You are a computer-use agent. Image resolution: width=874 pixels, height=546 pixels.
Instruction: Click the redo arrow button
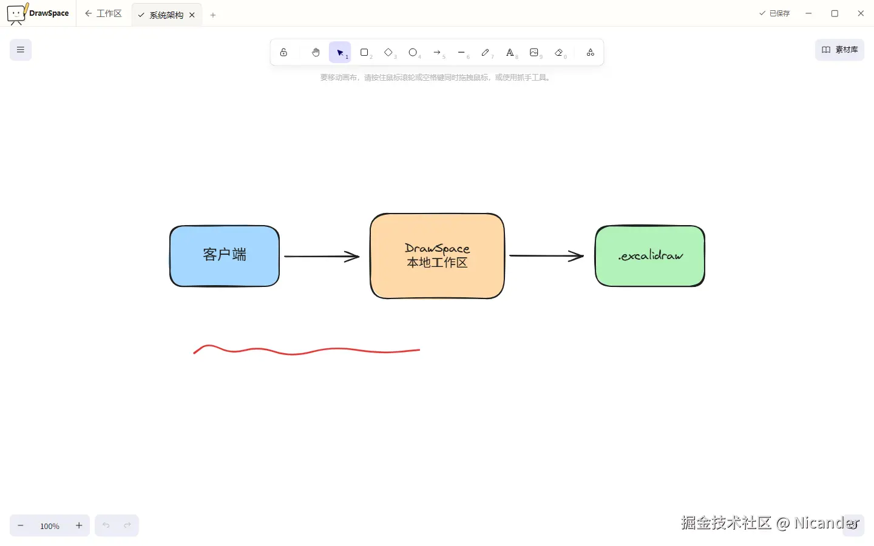[127, 525]
